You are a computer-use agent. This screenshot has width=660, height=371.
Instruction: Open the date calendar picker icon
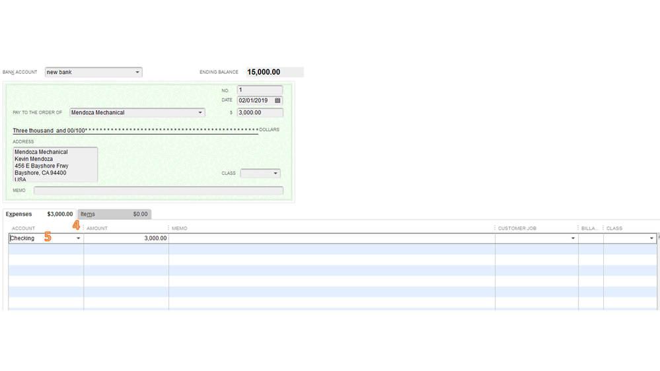click(x=277, y=100)
